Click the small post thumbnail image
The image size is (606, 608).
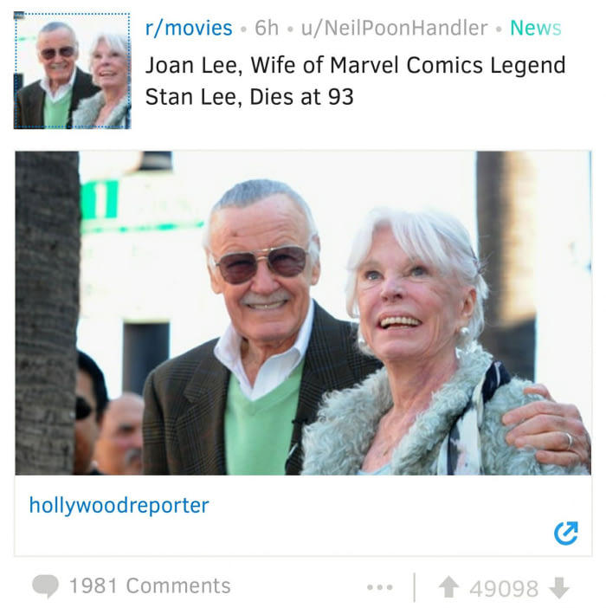72,70
